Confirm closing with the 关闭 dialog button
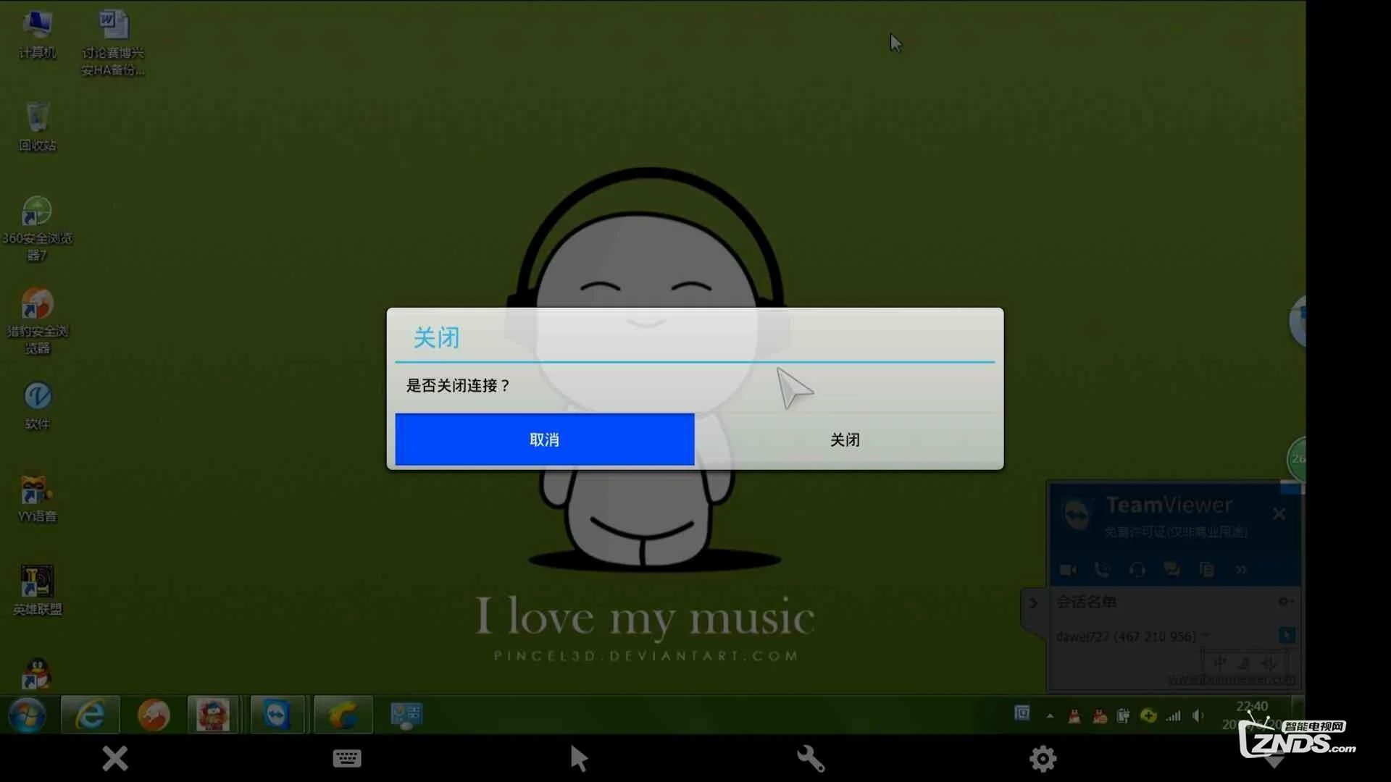 [845, 440]
